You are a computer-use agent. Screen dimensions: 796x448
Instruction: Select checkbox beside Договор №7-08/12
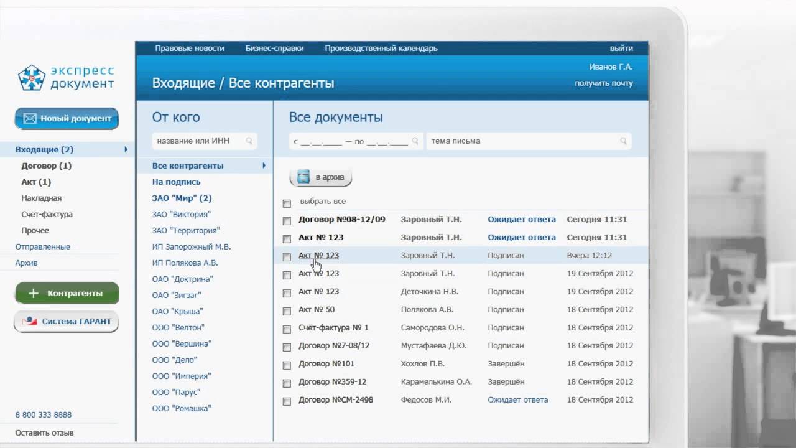(x=287, y=347)
